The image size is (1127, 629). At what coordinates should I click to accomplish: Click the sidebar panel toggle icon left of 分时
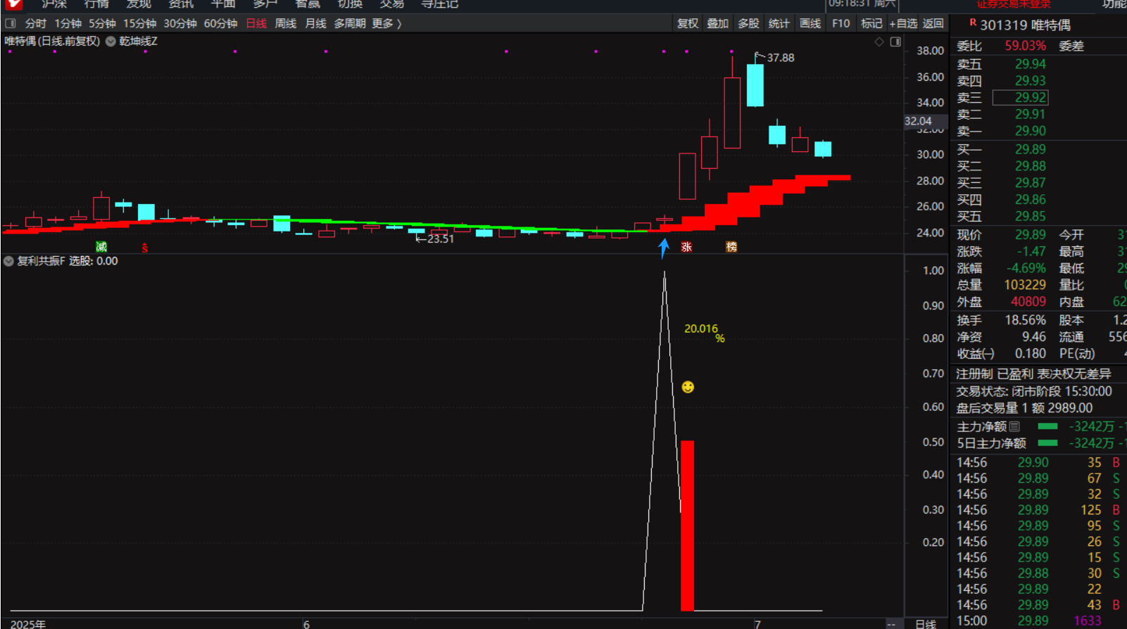click(11, 23)
